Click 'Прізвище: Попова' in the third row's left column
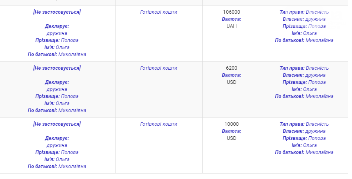The height and width of the screenshot is (179, 352). coord(57,152)
